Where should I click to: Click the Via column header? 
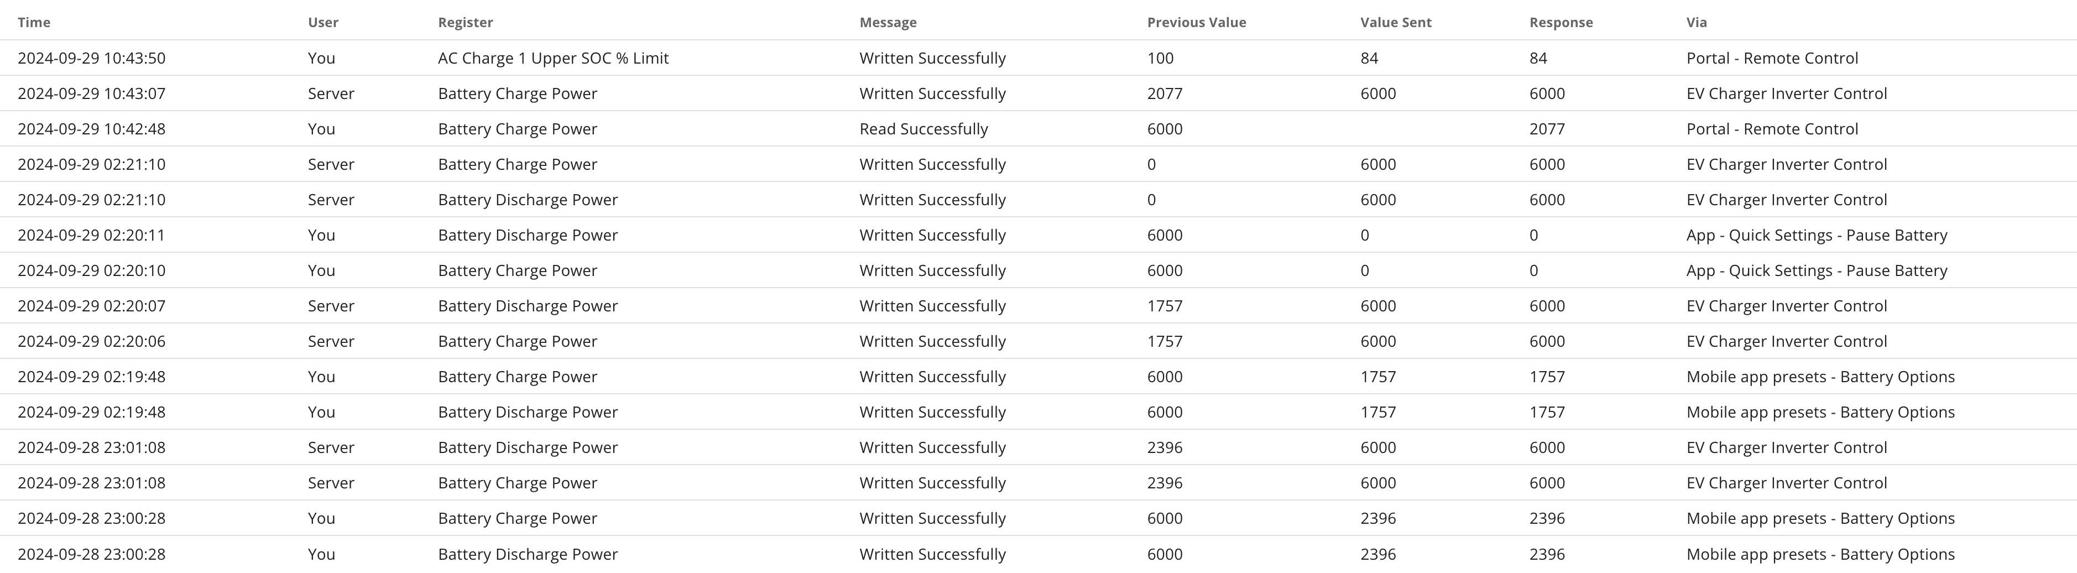click(x=1697, y=23)
